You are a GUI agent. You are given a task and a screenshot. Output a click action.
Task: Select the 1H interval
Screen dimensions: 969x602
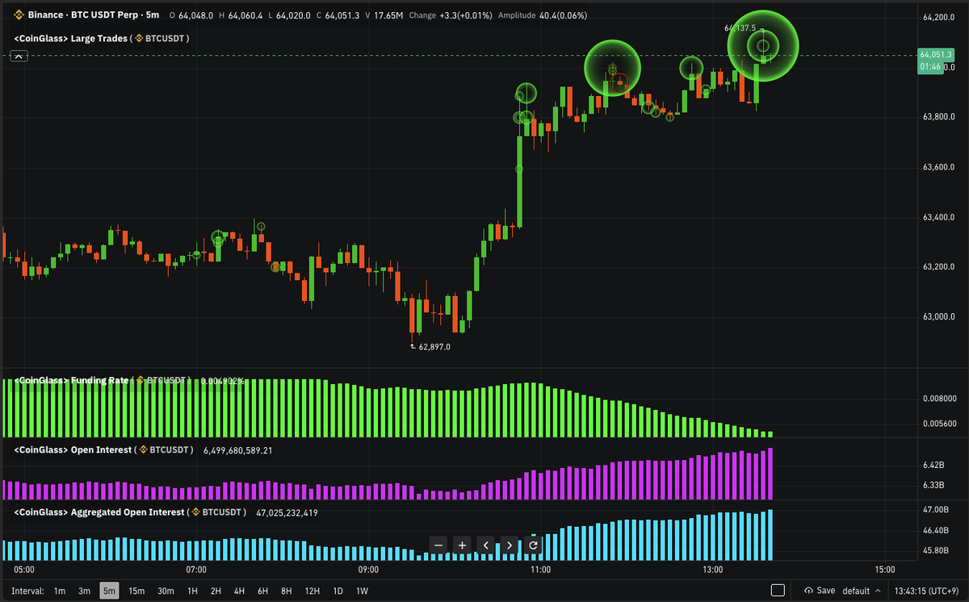[192, 591]
